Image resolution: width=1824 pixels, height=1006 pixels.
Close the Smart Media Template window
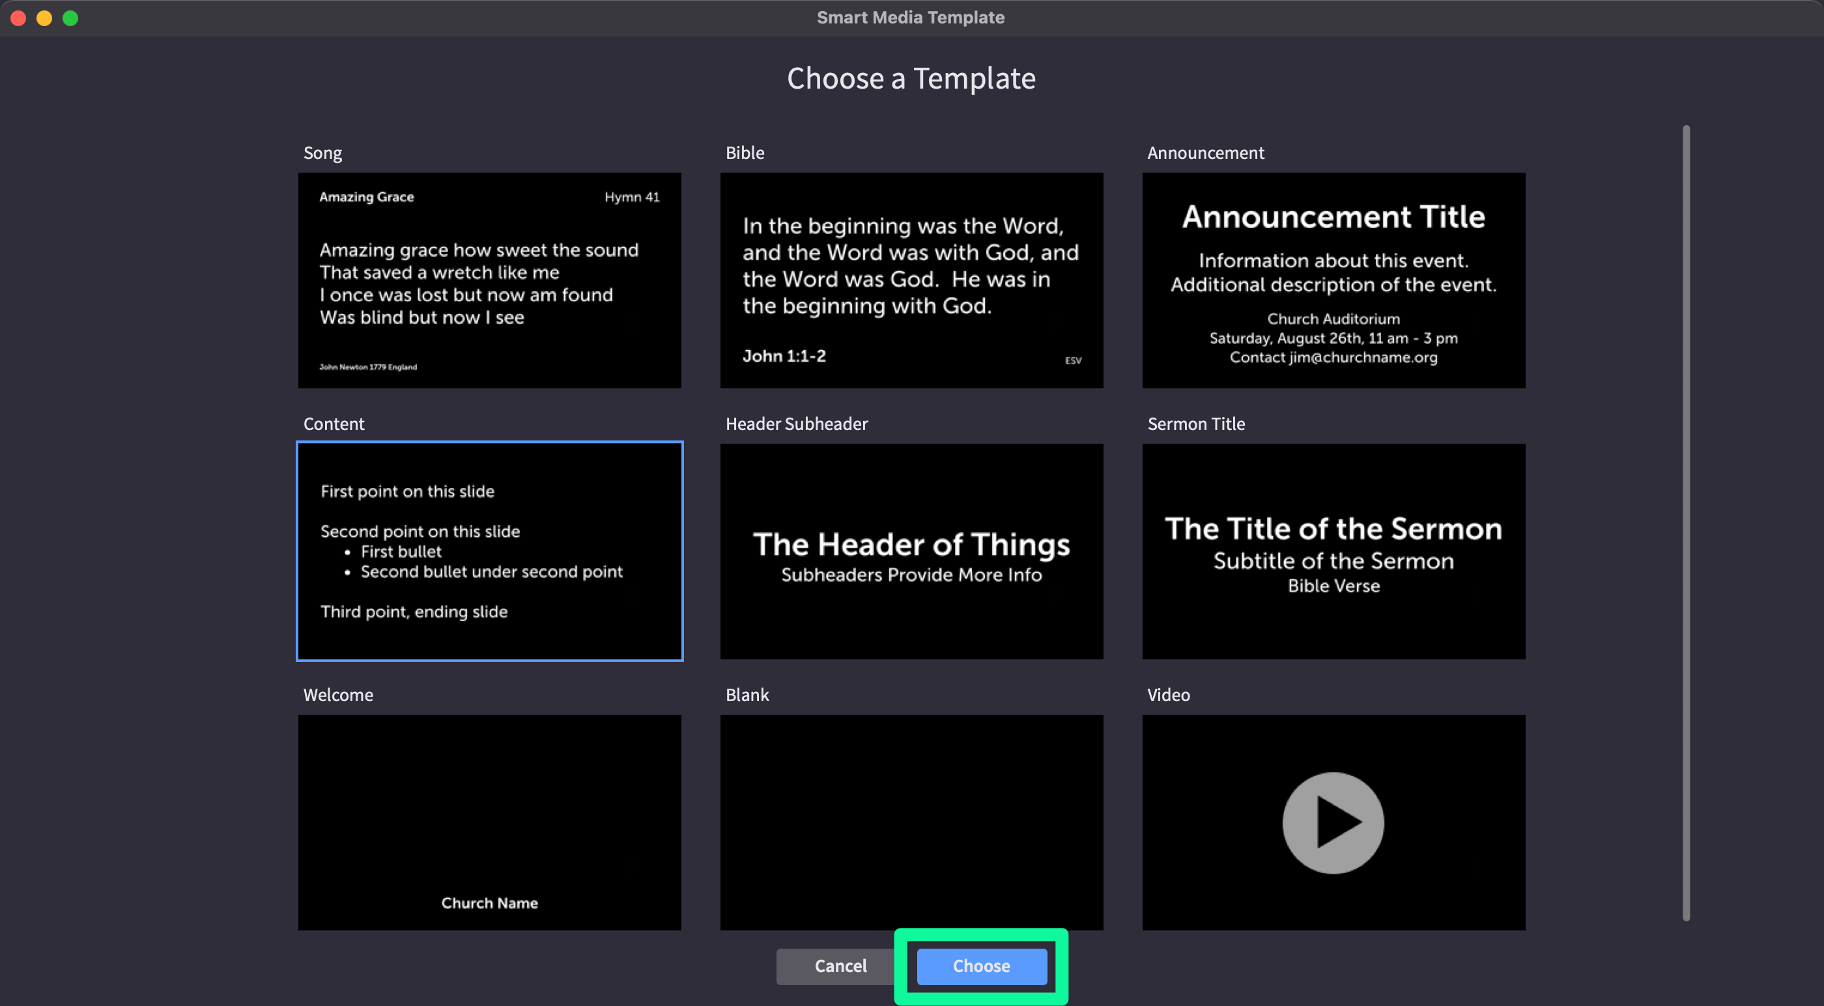tap(18, 18)
